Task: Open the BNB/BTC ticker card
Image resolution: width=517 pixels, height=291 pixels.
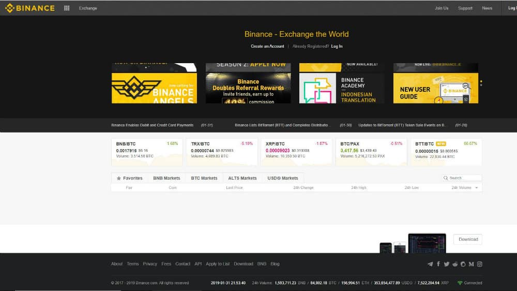Action: [x=147, y=152]
